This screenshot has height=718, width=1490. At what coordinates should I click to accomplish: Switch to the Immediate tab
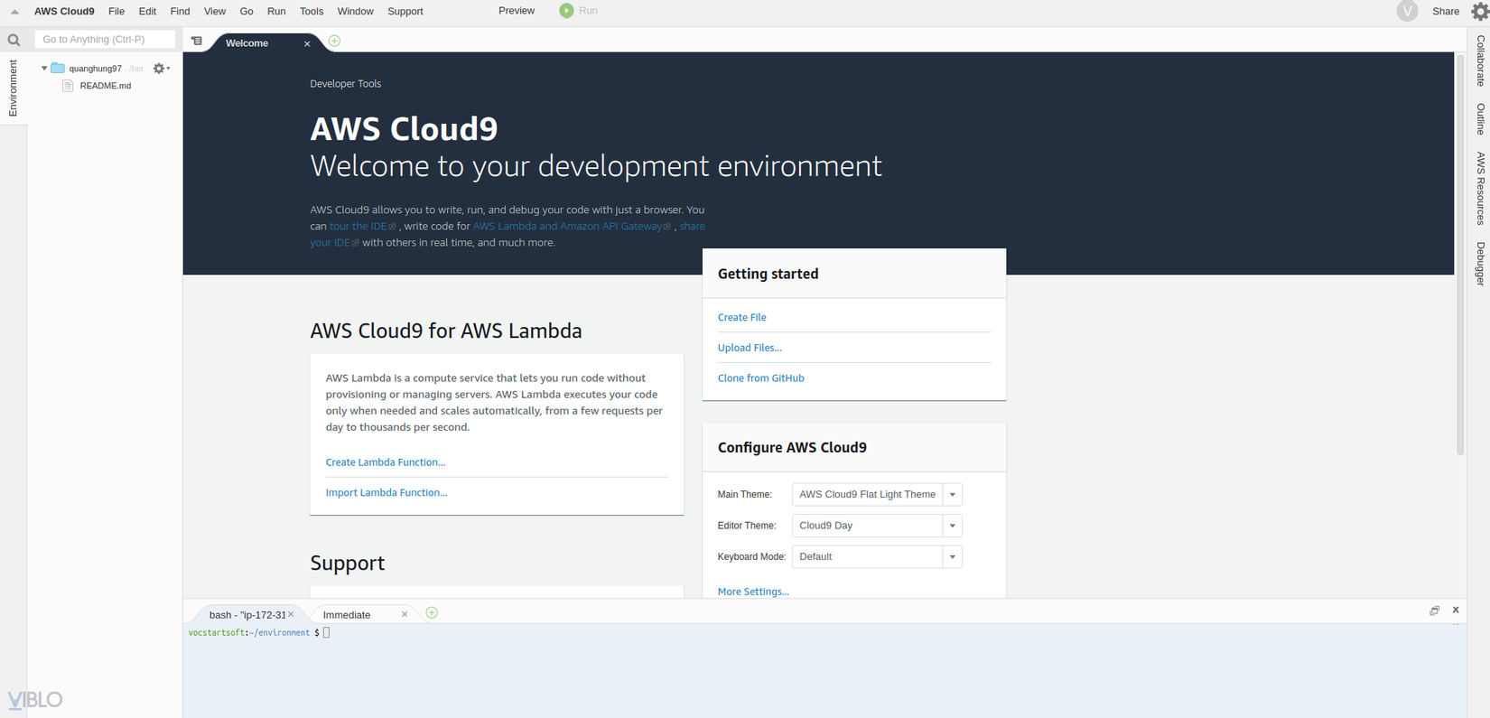coord(348,615)
